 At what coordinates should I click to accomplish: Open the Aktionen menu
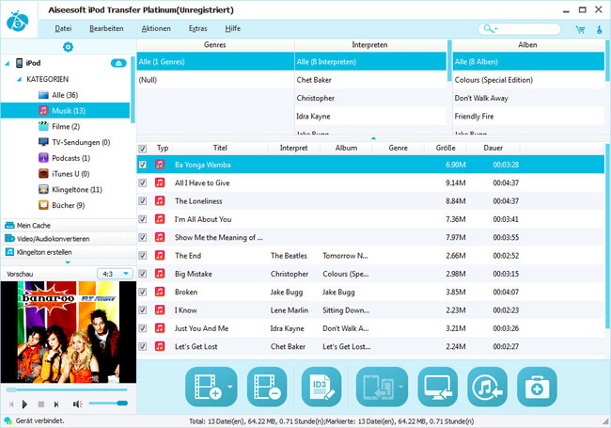[x=156, y=28]
